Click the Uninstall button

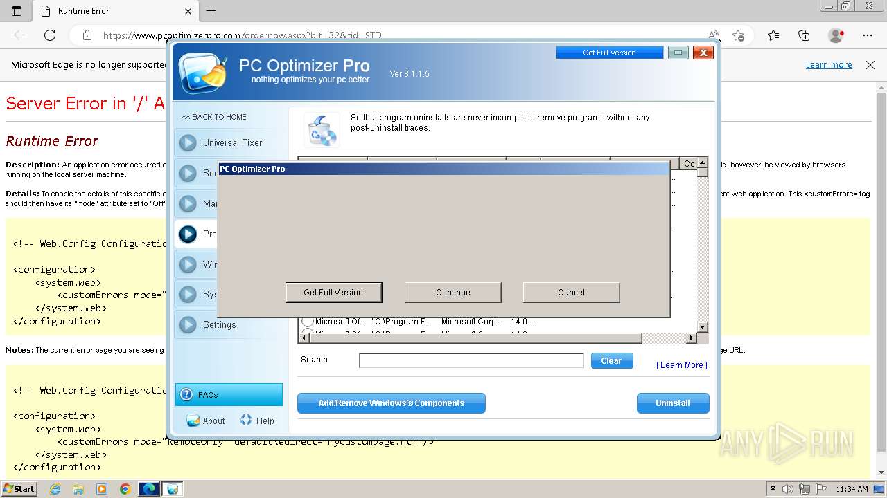click(x=673, y=403)
